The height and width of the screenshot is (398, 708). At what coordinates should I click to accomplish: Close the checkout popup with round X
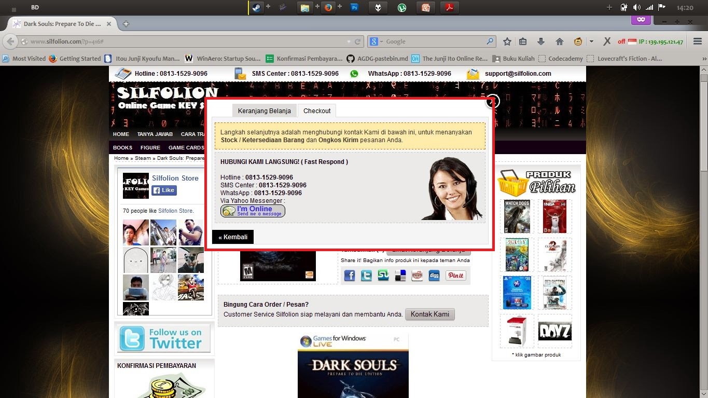[x=493, y=101]
